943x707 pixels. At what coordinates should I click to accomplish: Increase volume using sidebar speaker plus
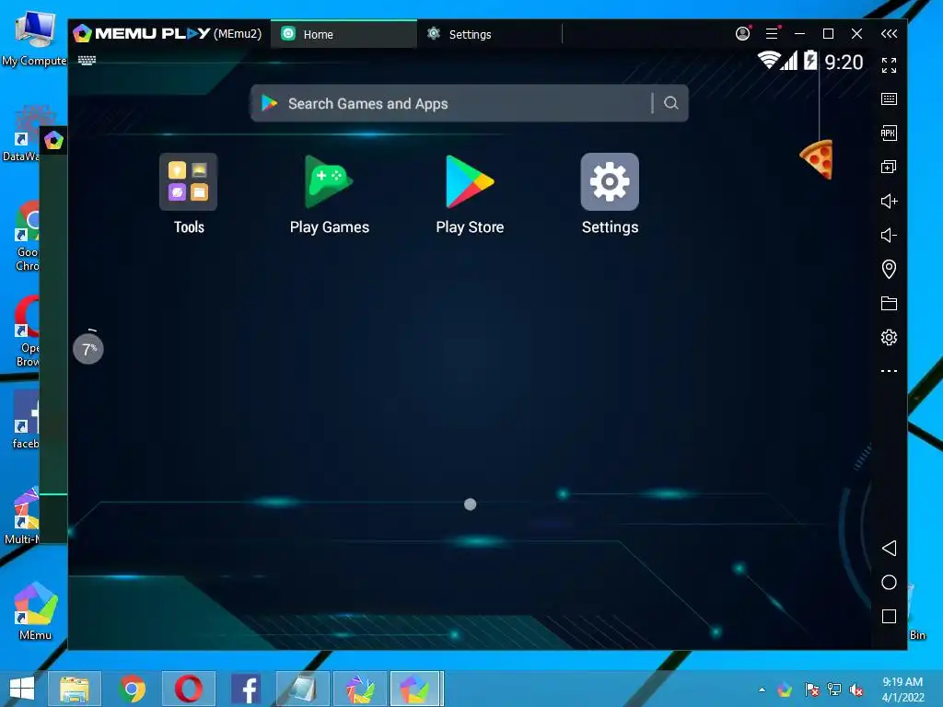(x=889, y=201)
